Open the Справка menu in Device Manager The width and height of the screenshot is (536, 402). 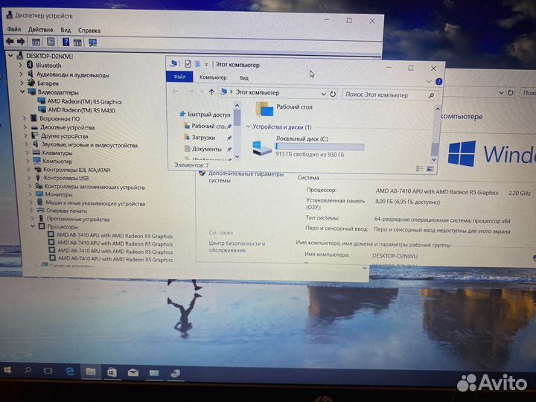[x=89, y=31]
